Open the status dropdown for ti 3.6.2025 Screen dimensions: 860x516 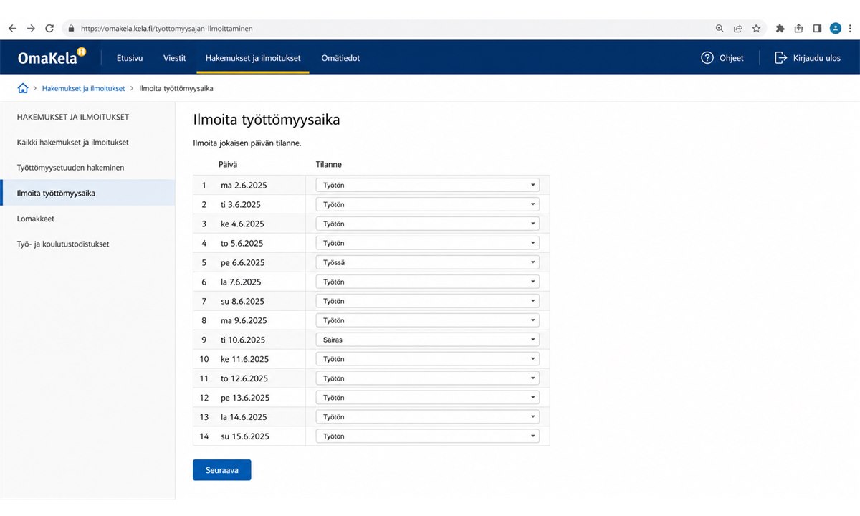pos(428,204)
